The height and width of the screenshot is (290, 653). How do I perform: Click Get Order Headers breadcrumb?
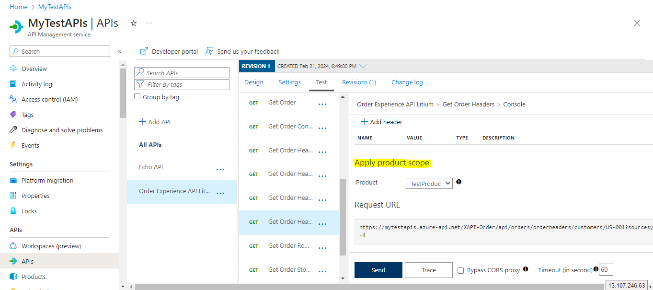(x=469, y=104)
